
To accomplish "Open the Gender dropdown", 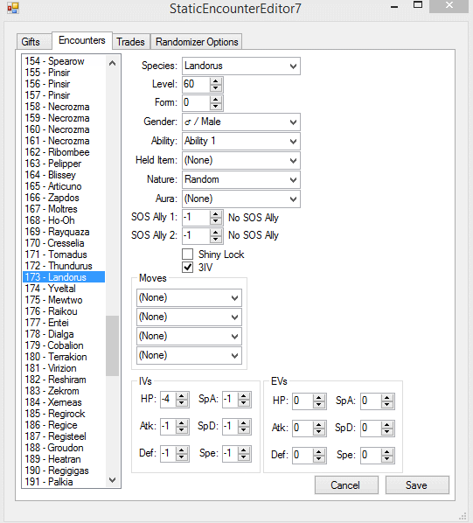I will (241, 122).
